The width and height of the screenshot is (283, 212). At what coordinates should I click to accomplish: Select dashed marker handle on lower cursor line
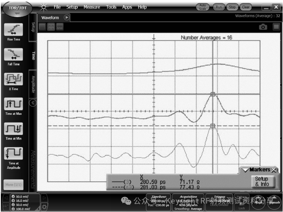pyautogui.click(x=213, y=126)
